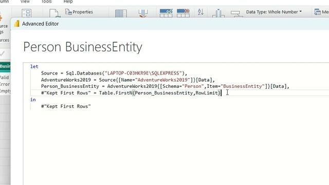Click the Error label in column profile
Viewport: 329px width, 185px height.
coord(5,84)
